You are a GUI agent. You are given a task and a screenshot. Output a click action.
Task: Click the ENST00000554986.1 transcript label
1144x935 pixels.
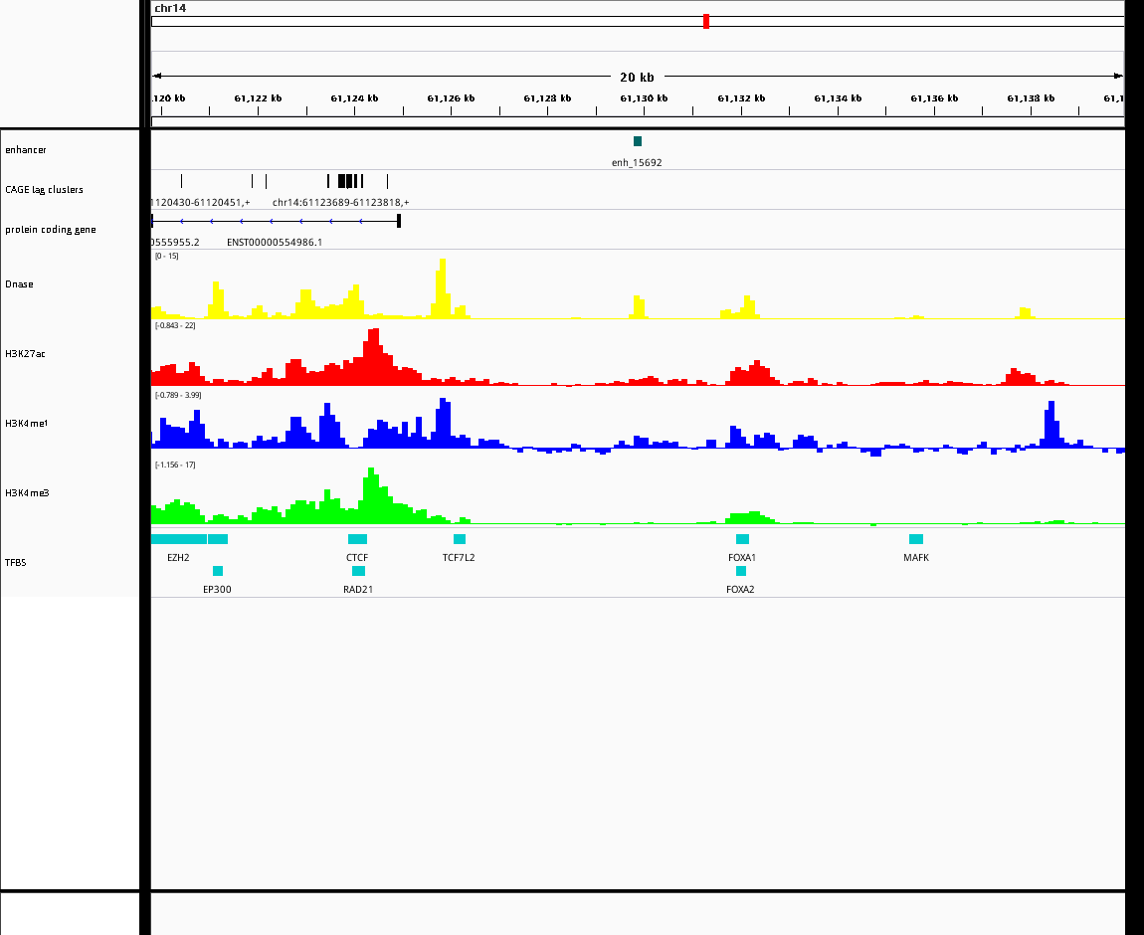(x=275, y=242)
